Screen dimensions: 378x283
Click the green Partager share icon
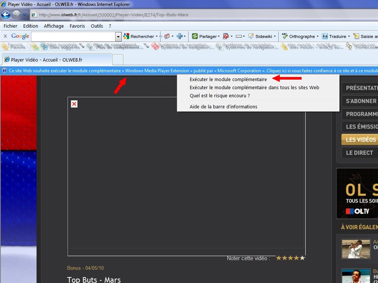point(195,36)
